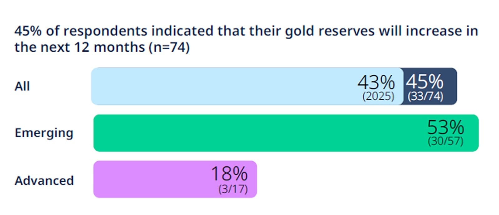Click the chart title about gold reserves
The image size is (499, 215).
click(x=246, y=39)
